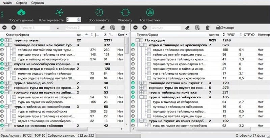Click the left panel horizontal scrollbar thumb

pos(46,129)
